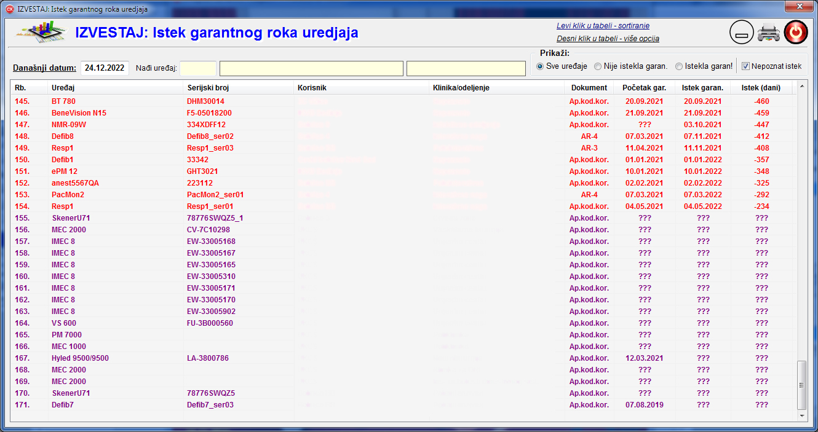Sort by 'Serijski broj' column header
This screenshot has width=818, height=432.
point(239,88)
